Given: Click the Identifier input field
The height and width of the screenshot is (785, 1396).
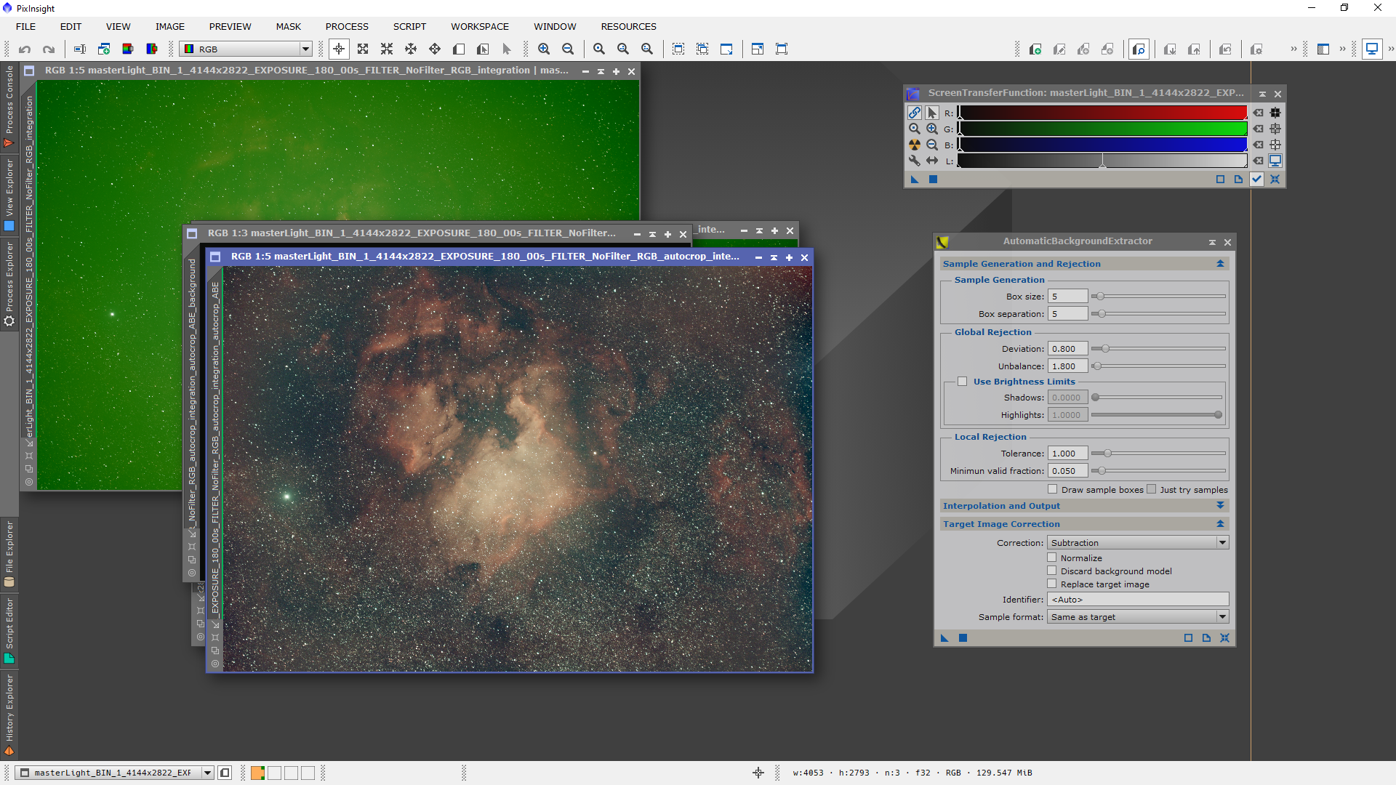Looking at the screenshot, I should point(1137,600).
